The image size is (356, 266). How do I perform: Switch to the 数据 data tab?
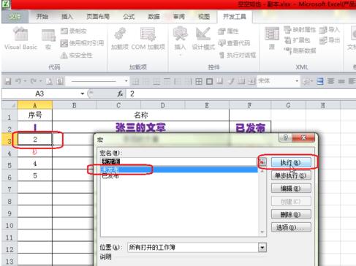click(x=154, y=17)
